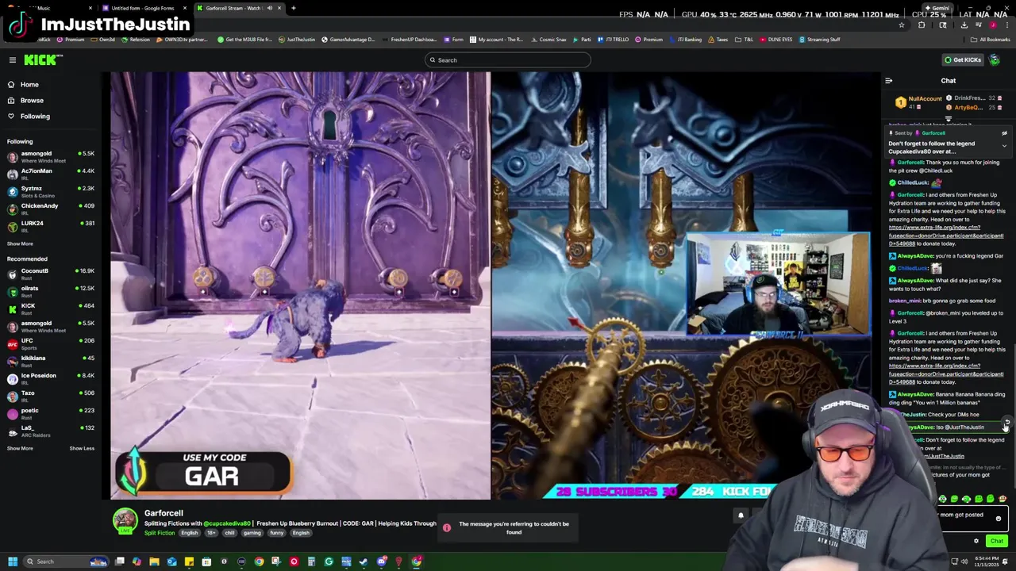
Task: Open the Cosmic Snax bookmark
Action: pos(548,39)
